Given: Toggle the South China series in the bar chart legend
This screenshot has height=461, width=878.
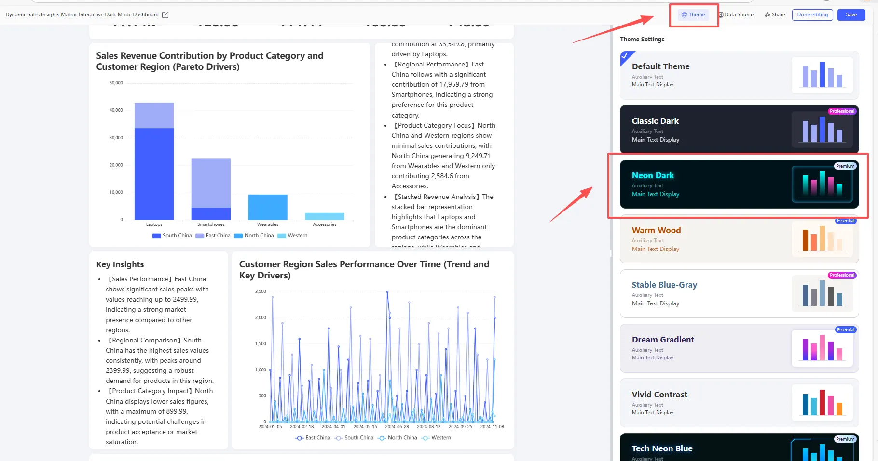Looking at the screenshot, I should [171, 236].
